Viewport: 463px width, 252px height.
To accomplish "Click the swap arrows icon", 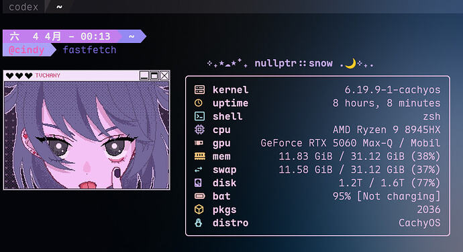I will coord(199,169).
